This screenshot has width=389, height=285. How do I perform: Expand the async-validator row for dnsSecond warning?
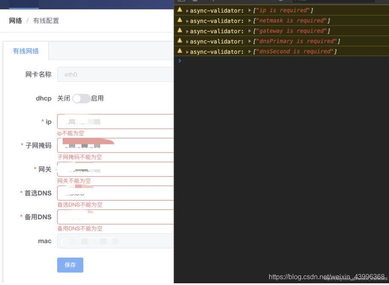pos(187,52)
